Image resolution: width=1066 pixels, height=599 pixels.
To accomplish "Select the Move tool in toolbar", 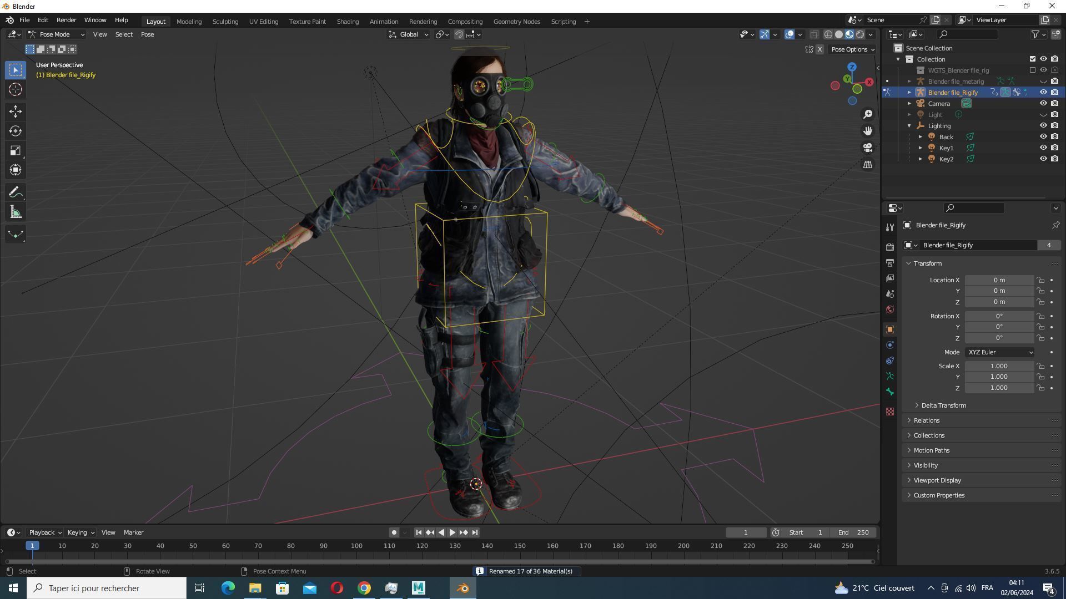I will (16, 111).
